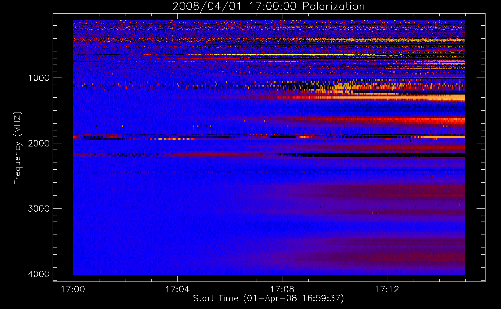Click the "Start Time (01-Apr-08 16:59:37)" label
This screenshot has width=501, height=309.
[x=268, y=298]
